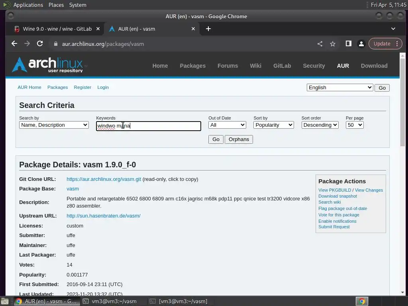Open the Sort by Popularity dropdown
The image size is (408, 306).
pos(273,125)
